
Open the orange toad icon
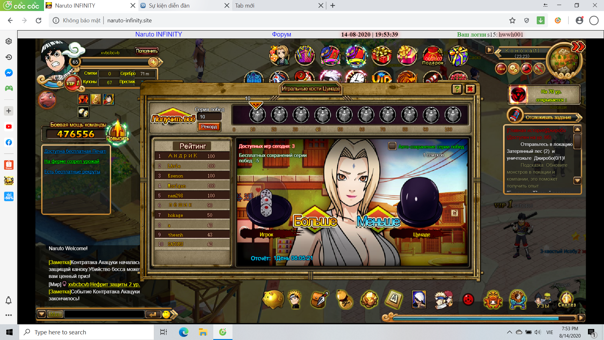pos(493,299)
